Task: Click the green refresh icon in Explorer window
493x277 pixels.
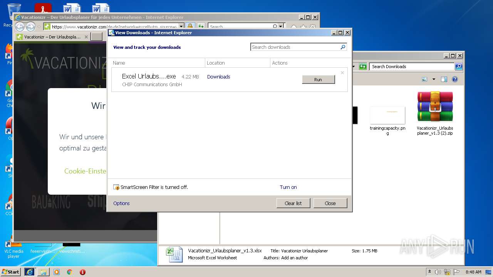Action: coord(362,67)
